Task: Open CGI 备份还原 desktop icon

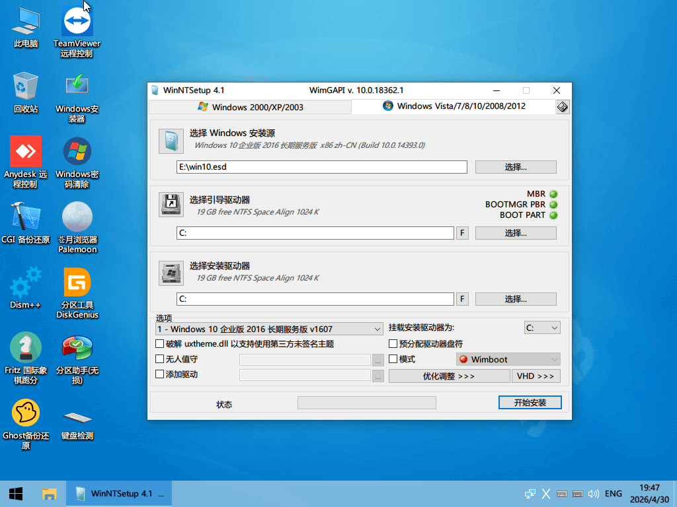Action: (x=26, y=223)
